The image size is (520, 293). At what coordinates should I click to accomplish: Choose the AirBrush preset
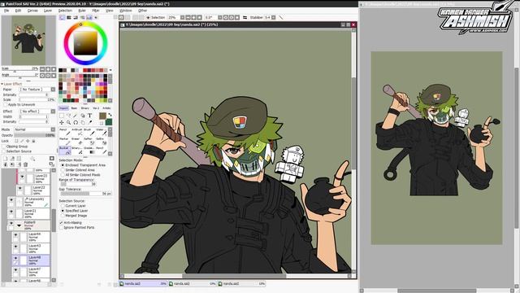76,132
